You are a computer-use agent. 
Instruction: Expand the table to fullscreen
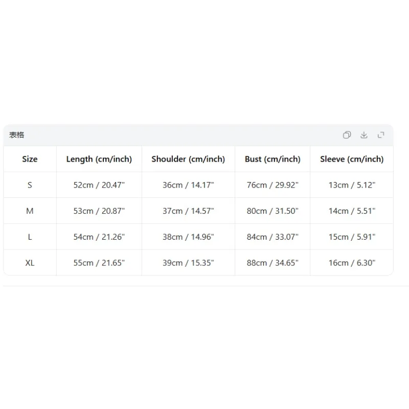(381, 135)
